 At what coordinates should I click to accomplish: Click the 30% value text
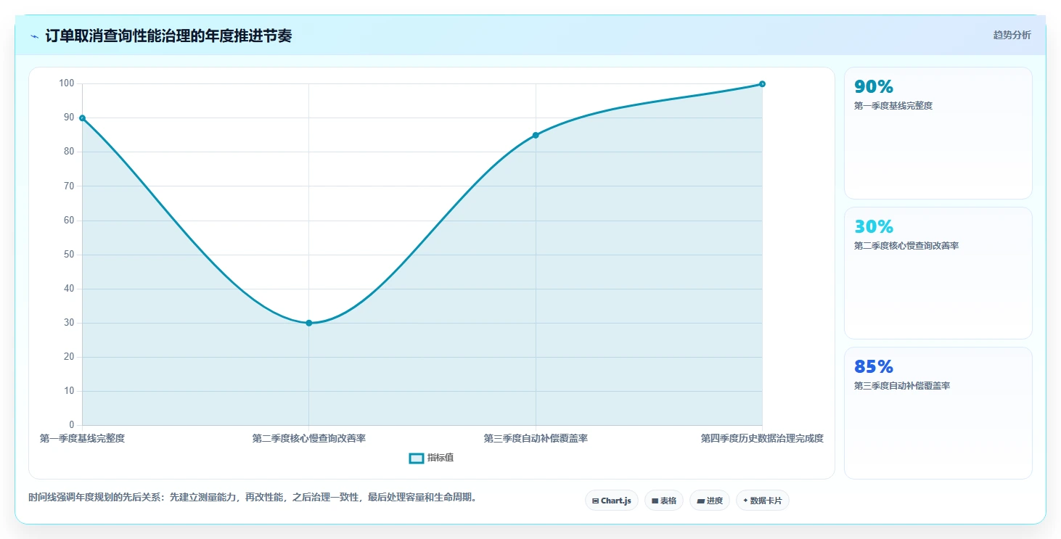(874, 226)
